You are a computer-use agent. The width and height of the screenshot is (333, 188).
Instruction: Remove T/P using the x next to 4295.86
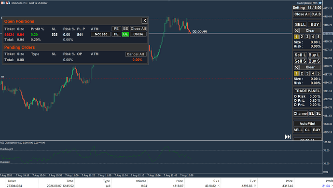pos(255,186)
